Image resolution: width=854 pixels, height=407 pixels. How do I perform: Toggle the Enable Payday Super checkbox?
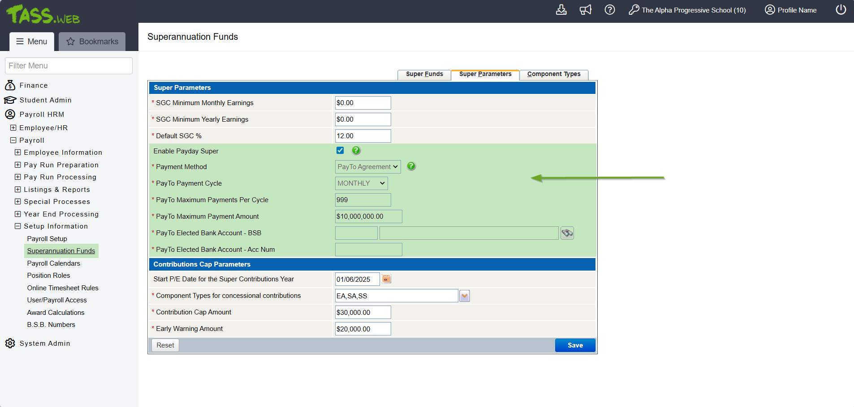tap(340, 150)
